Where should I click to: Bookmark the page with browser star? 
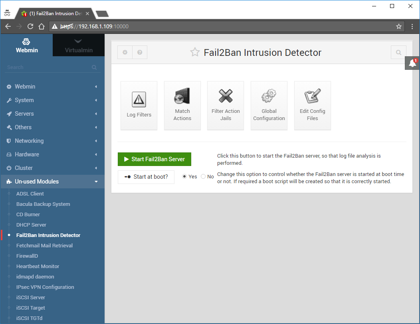click(x=399, y=26)
